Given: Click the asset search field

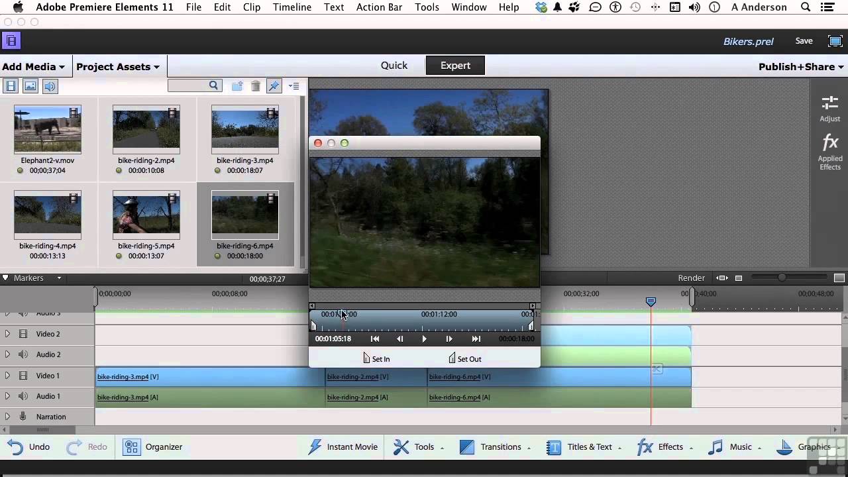Looking at the screenshot, I should pos(193,85).
